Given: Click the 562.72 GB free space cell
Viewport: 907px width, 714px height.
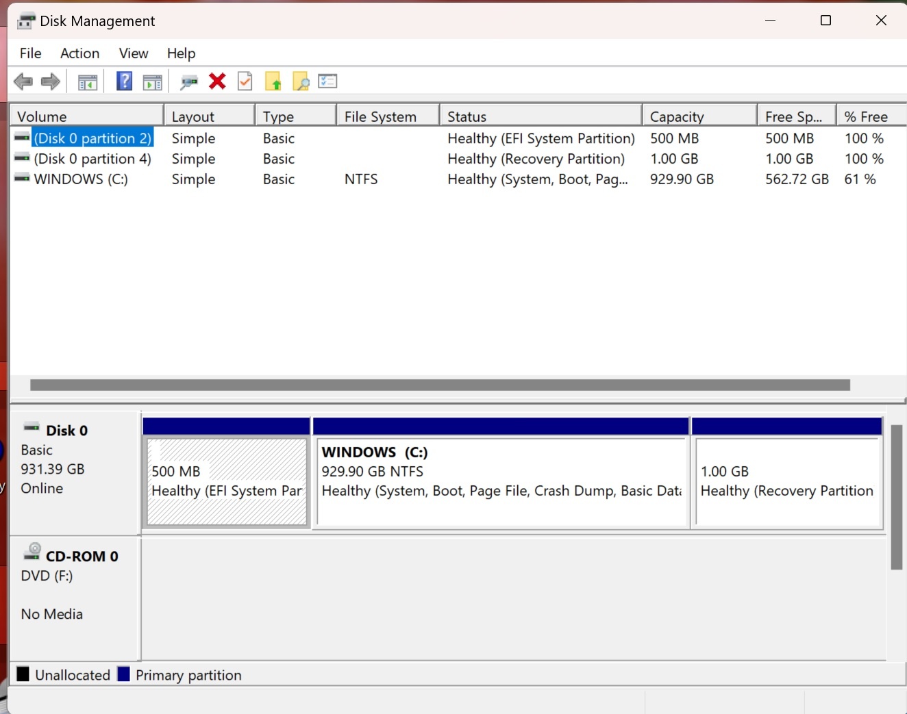Looking at the screenshot, I should (797, 179).
